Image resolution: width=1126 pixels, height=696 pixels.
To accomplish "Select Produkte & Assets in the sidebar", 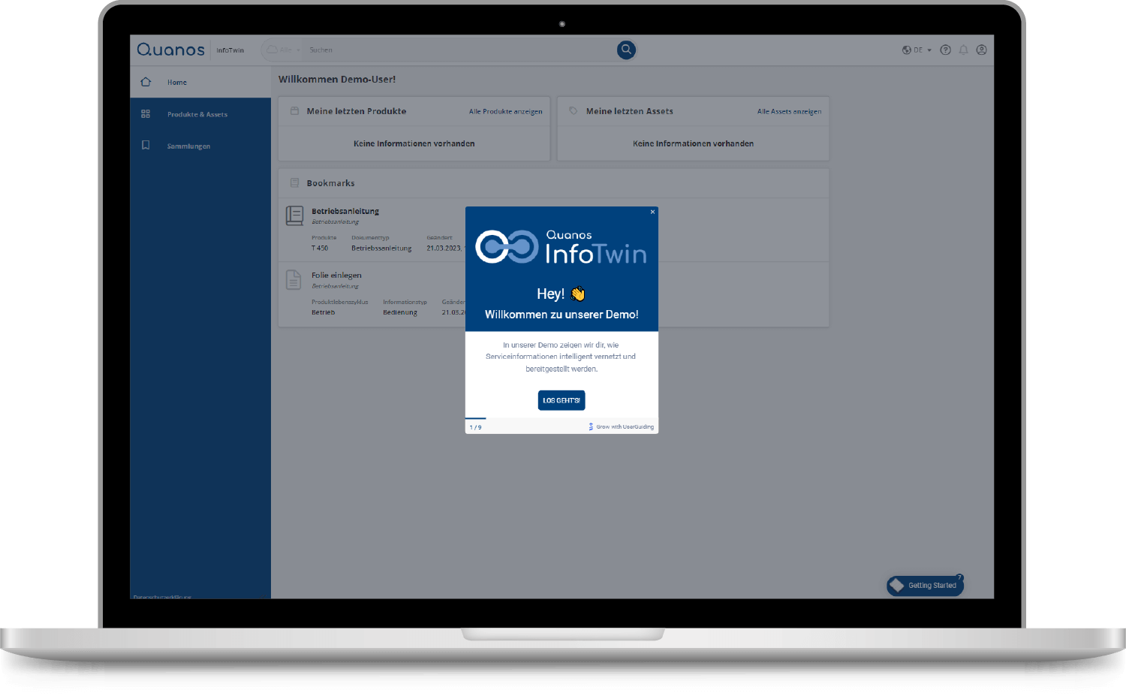I will pyautogui.click(x=197, y=115).
